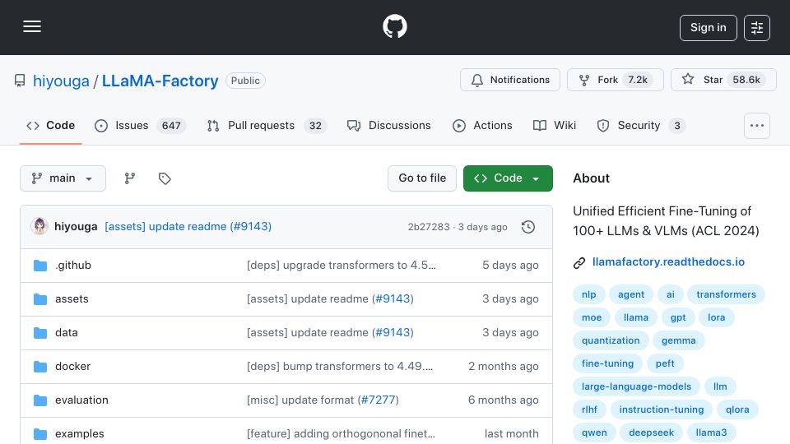Click the agent topic tag
The width and height of the screenshot is (790, 444).
click(631, 294)
